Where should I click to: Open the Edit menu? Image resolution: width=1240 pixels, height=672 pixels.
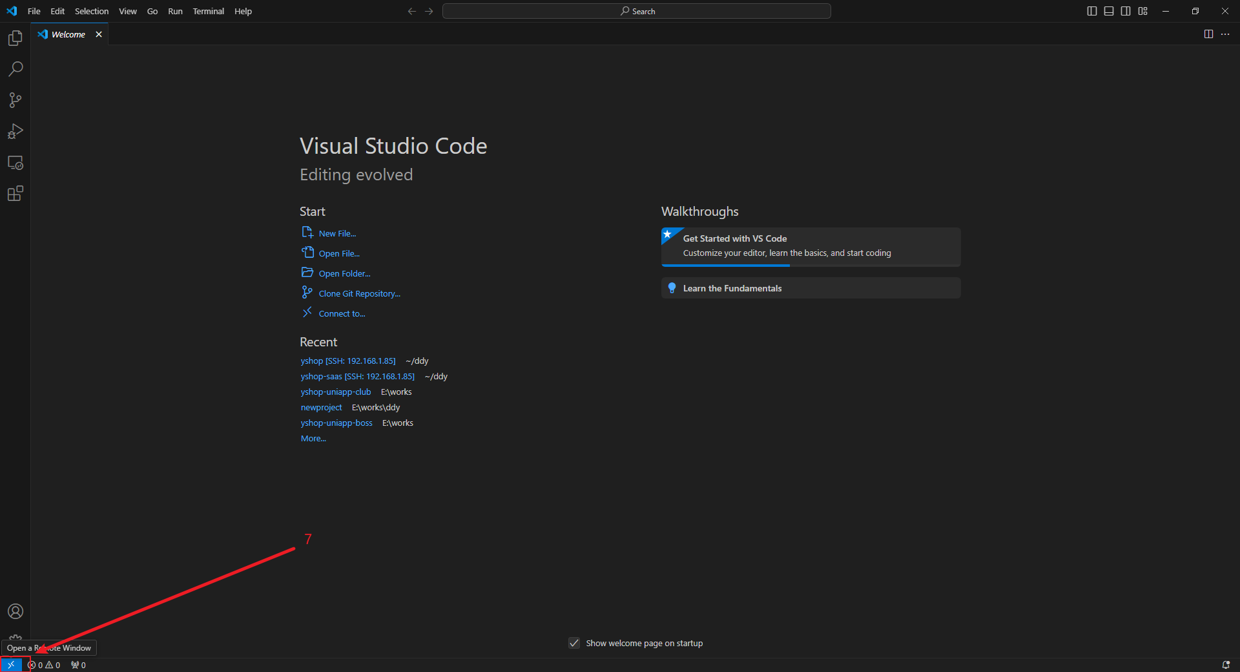(x=57, y=11)
